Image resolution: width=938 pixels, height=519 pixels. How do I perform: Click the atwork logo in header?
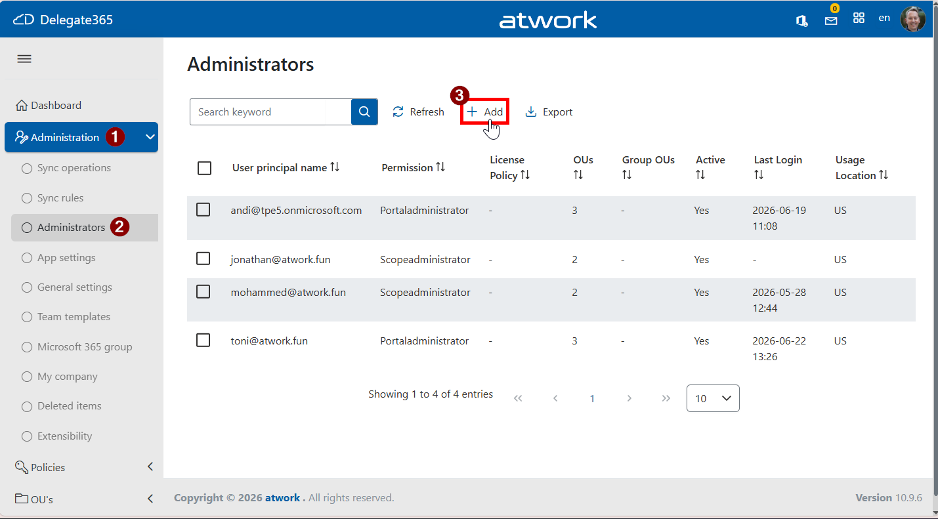click(548, 20)
